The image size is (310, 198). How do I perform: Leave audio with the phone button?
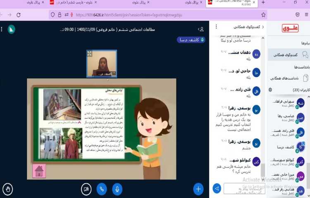pyautogui.click(x=102, y=189)
